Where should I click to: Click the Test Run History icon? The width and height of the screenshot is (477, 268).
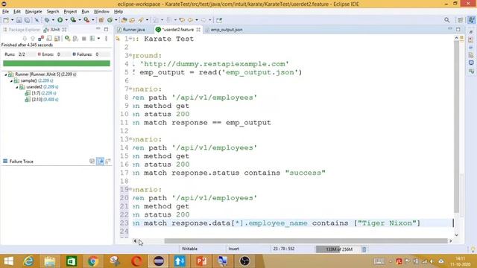pyautogui.click(x=92, y=39)
